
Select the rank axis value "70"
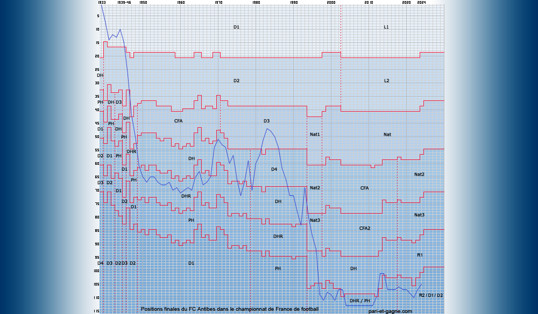(x=97, y=191)
